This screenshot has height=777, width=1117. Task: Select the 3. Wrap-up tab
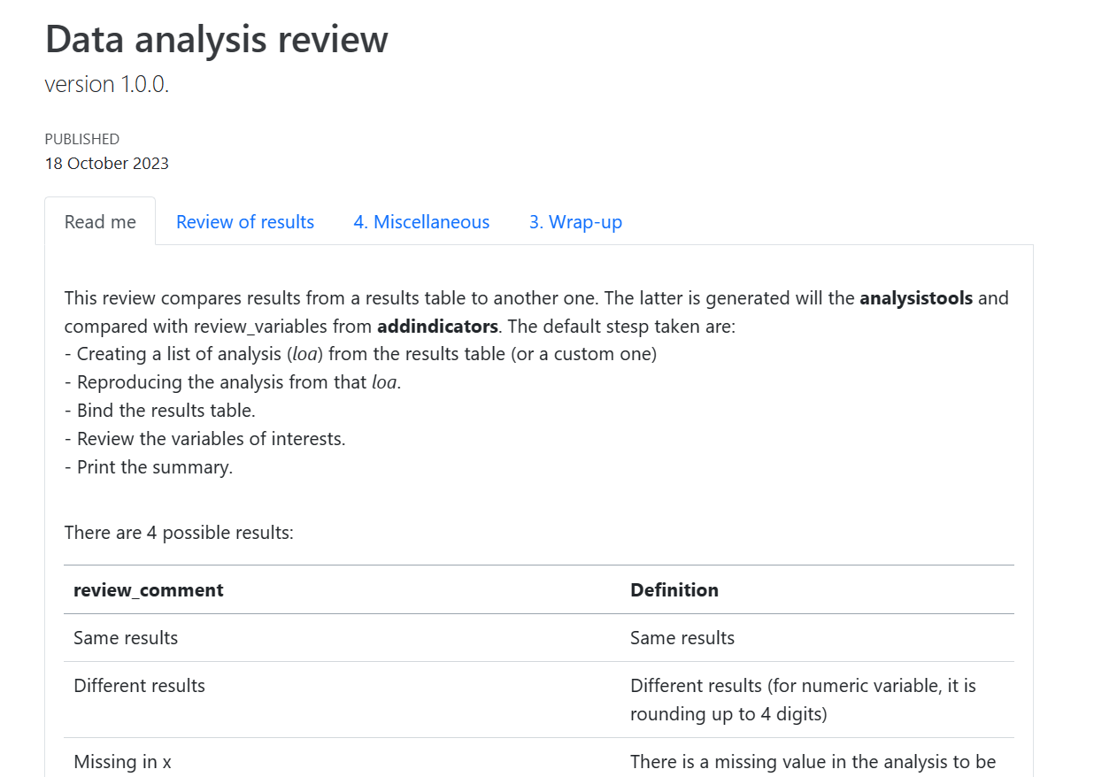pyautogui.click(x=575, y=222)
